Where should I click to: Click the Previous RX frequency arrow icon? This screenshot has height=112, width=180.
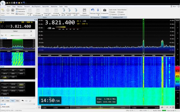pyautogui.click(x=92, y=10)
